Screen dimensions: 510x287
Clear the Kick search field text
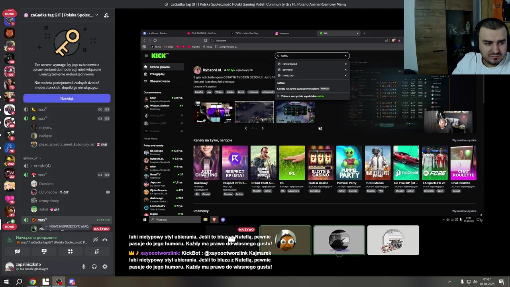[346, 56]
